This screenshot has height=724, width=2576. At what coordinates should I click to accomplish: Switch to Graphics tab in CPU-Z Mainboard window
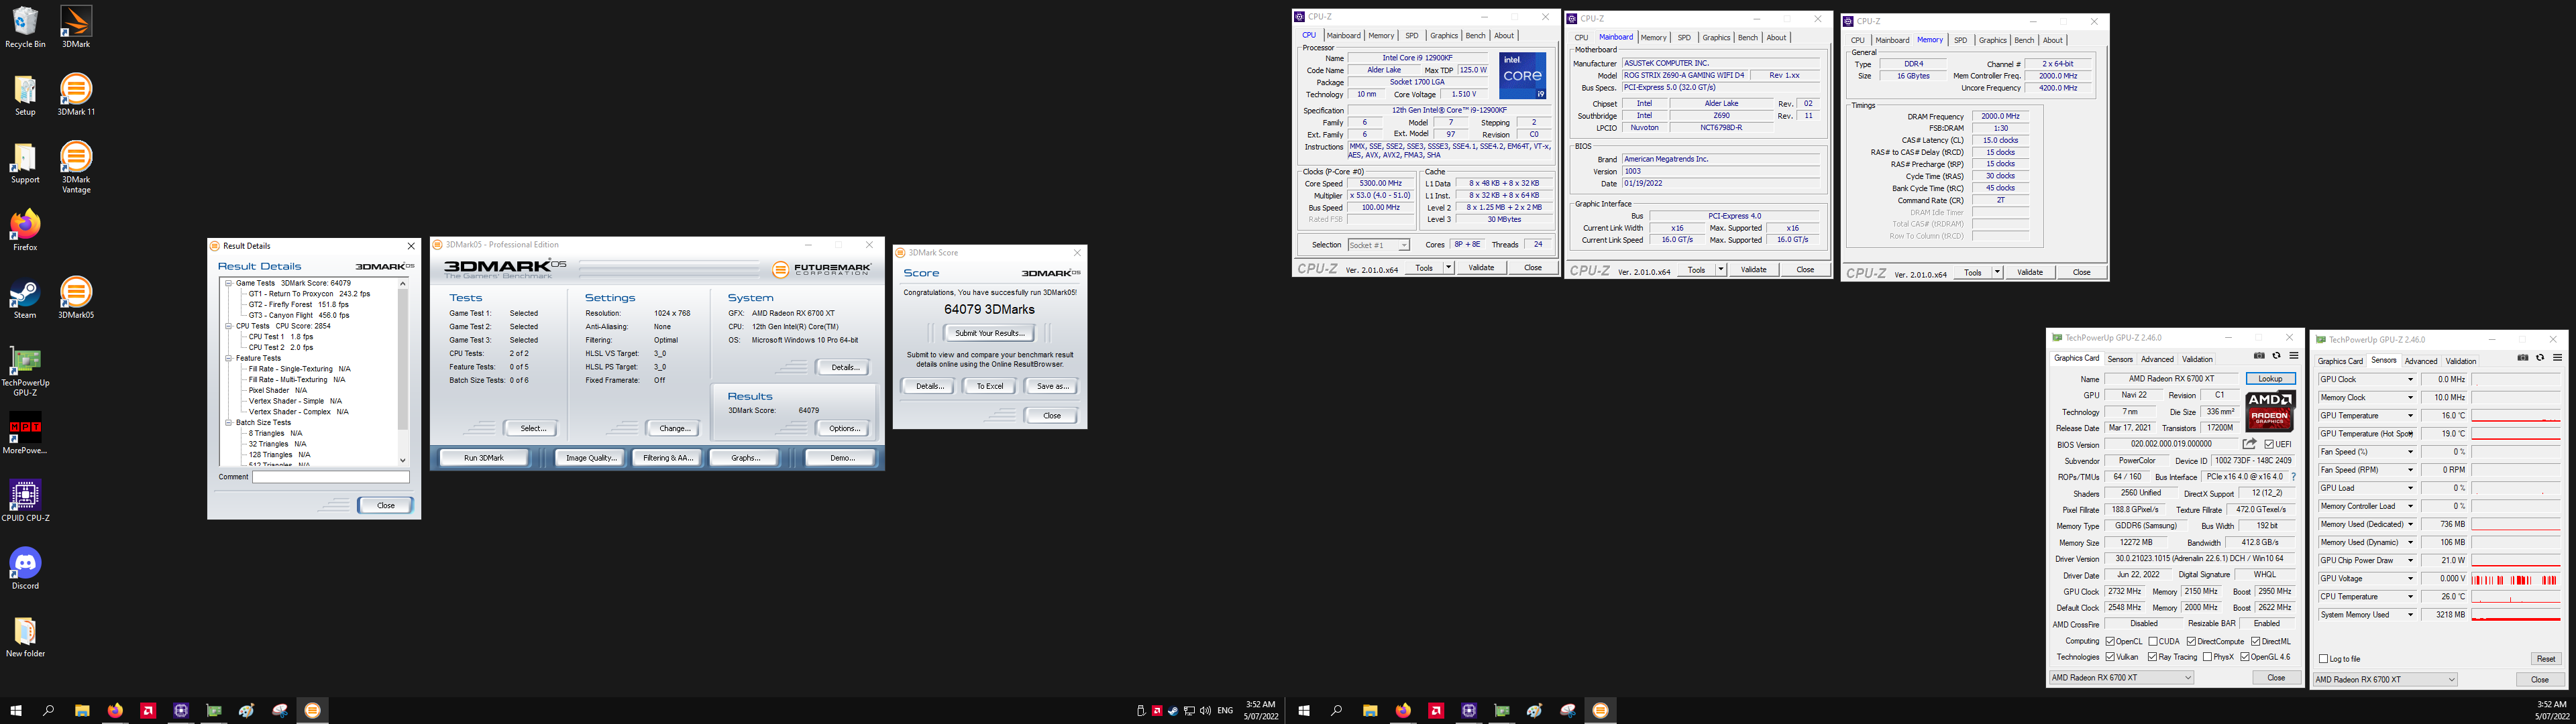click(x=1716, y=38)
